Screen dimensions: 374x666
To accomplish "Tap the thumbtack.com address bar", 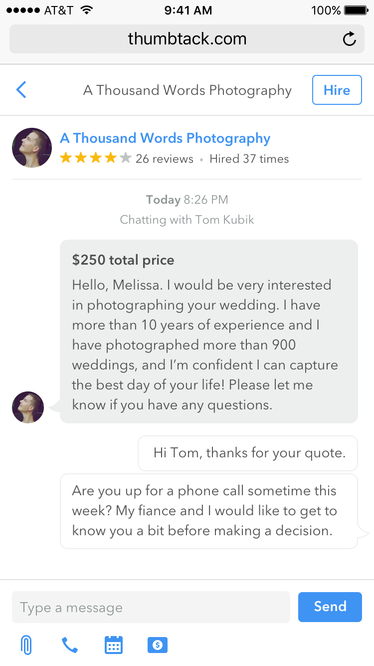I will 187,39.
